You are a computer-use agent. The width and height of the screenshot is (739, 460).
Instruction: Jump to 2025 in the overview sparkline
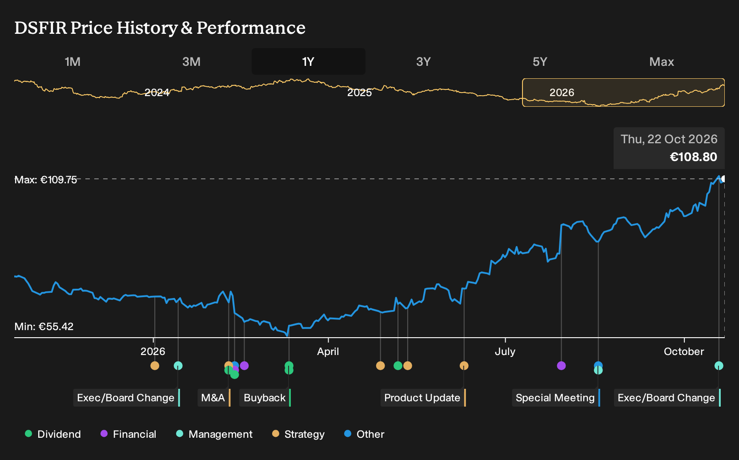(359, 93)
